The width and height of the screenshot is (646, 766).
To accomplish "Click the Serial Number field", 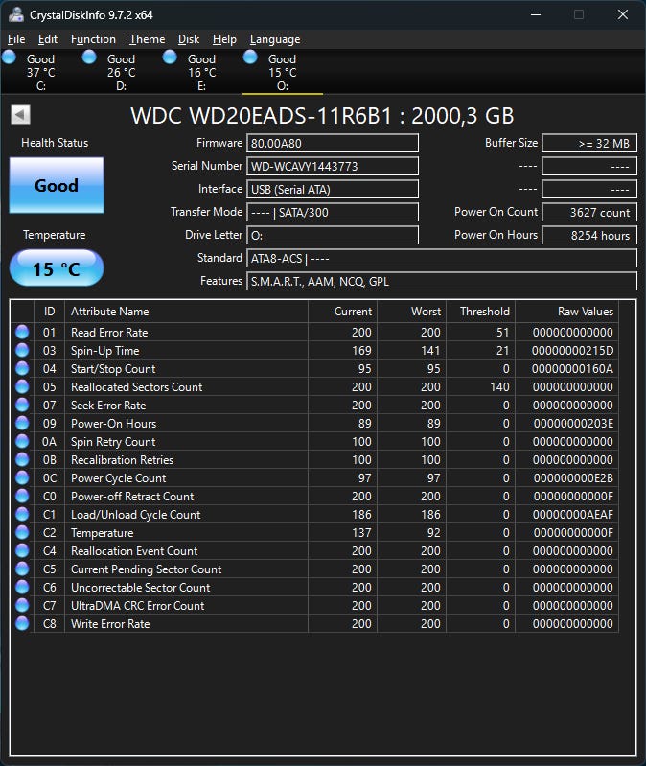I will tap(333, 166).
